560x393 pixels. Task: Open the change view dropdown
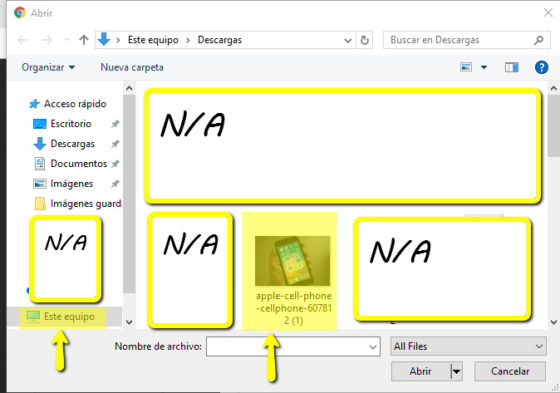484,67
